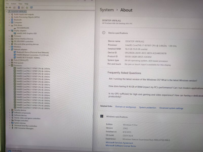Expand the Firmware category

[x=9, y=36]
